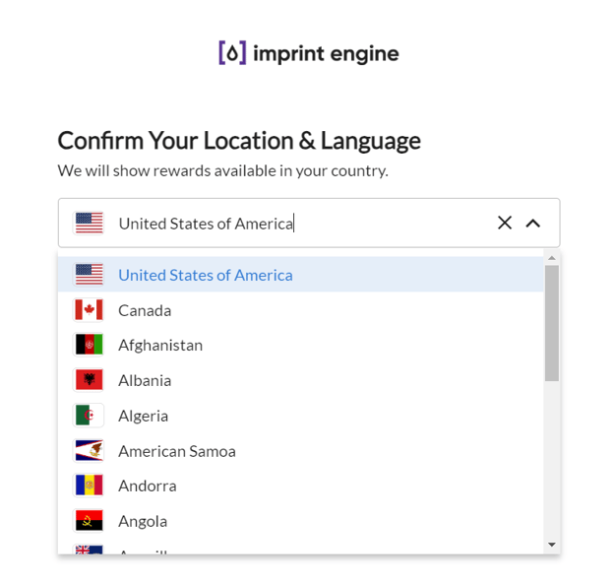Click the Canada maple leaf flag icon
Viewport: 615px width, 583px height.
89,310
